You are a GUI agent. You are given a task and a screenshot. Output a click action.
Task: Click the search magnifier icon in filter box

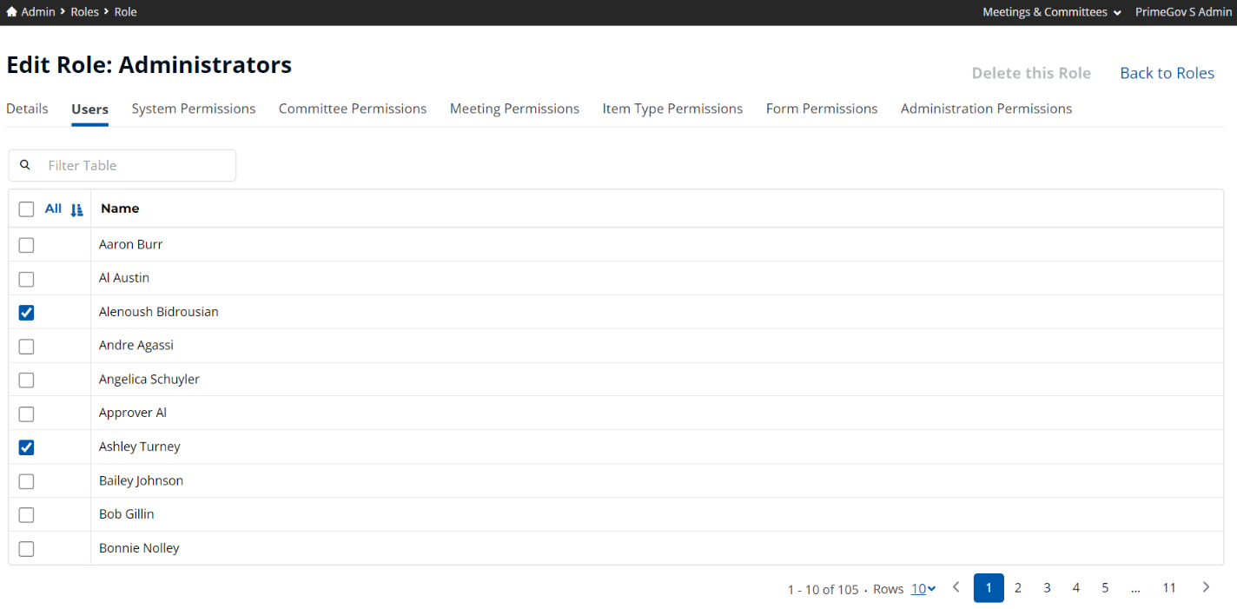pos(25,165)
